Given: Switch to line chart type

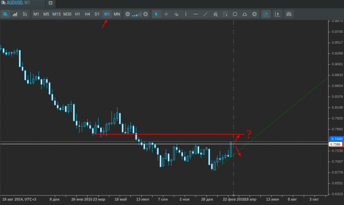Looking at the screenshot, I should (x=15, y=14).
